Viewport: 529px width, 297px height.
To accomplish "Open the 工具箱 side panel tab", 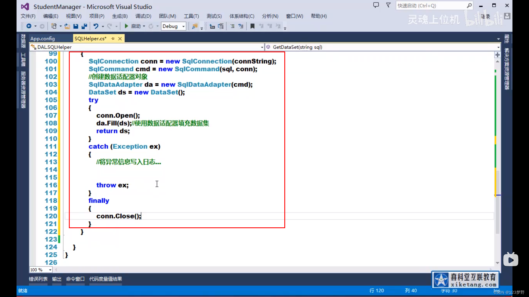I will pos(23,60).
